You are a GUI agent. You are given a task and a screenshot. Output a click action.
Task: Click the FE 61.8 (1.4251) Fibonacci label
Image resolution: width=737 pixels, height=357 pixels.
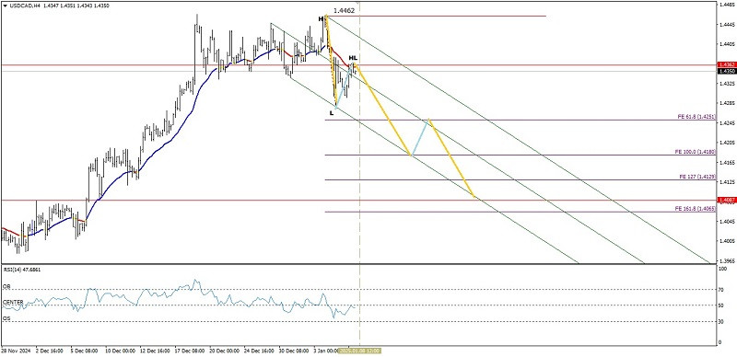point(696,117)
